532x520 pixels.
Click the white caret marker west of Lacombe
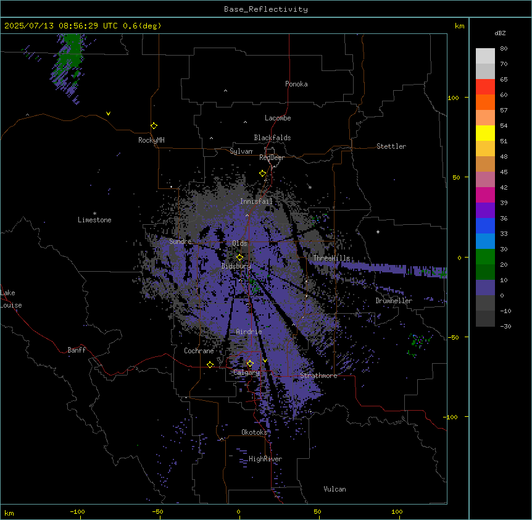(x=245, y=122)
